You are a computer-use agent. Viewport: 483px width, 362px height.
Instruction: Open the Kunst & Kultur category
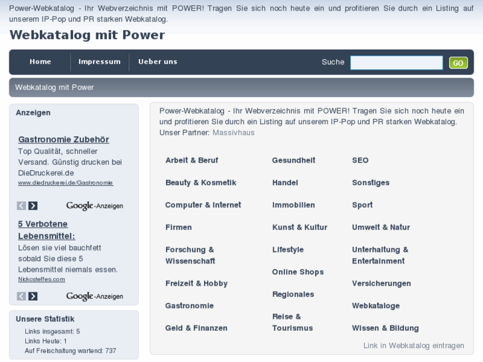pyautogui.click(x=300, y=227)
